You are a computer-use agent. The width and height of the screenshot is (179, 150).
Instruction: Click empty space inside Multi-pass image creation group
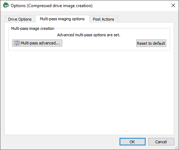(99, 43)
